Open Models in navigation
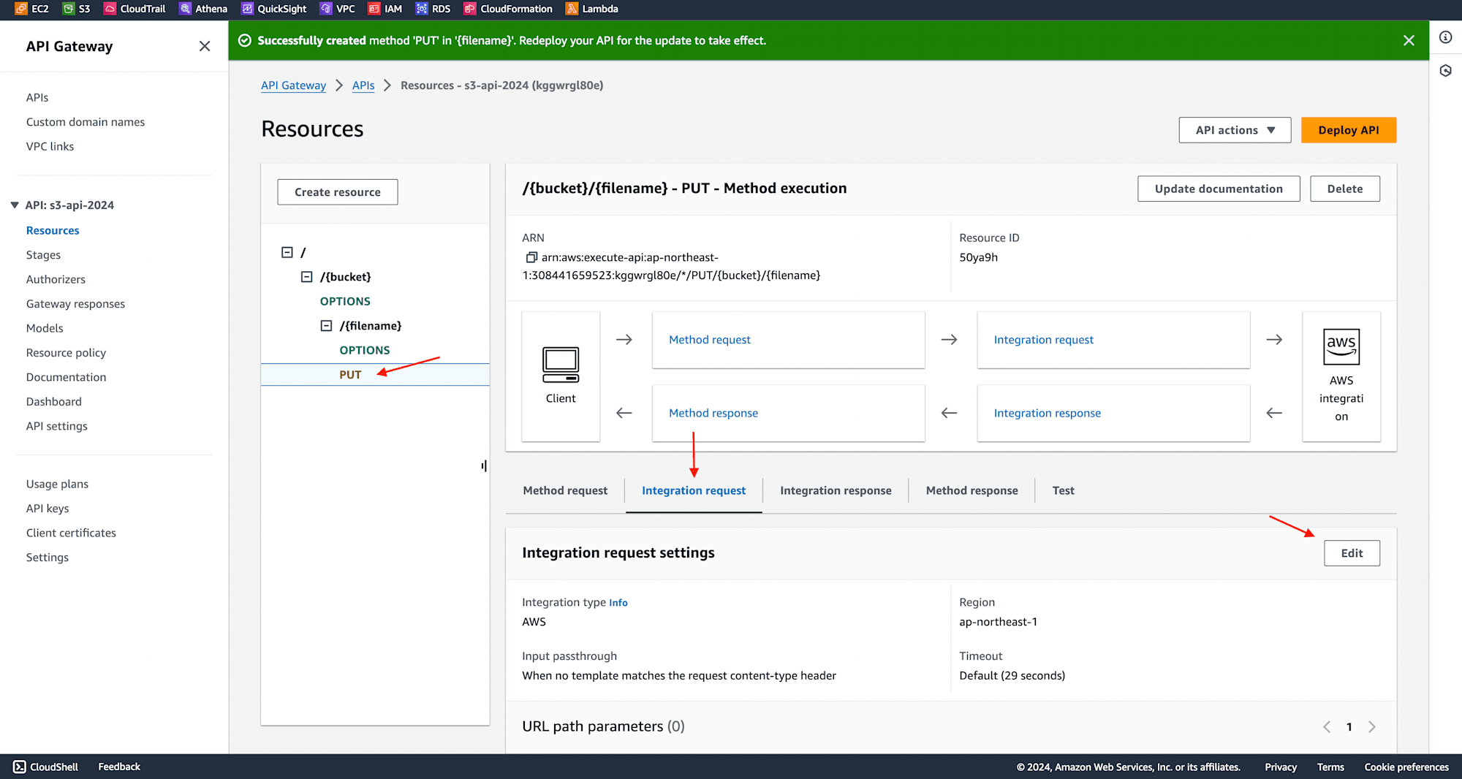Viewport: 1462px width, 779px height. click(45, 328)
